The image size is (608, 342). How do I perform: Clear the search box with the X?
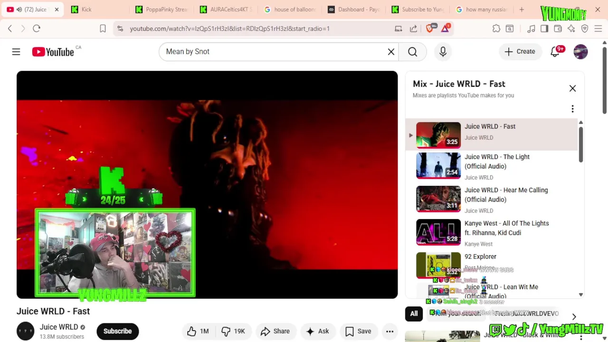point(391,51)
